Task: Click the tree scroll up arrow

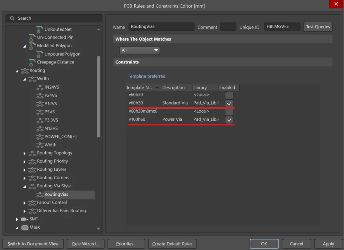Action: (x=99, y=29)
